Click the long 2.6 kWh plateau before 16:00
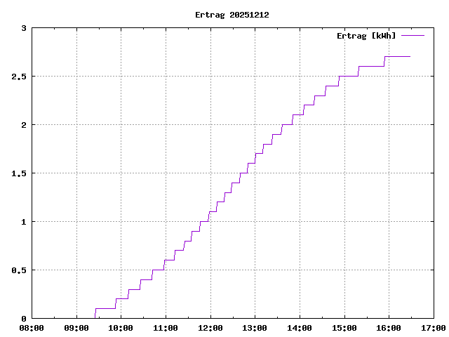Screen dimensions: 449x337 (371, 66)
